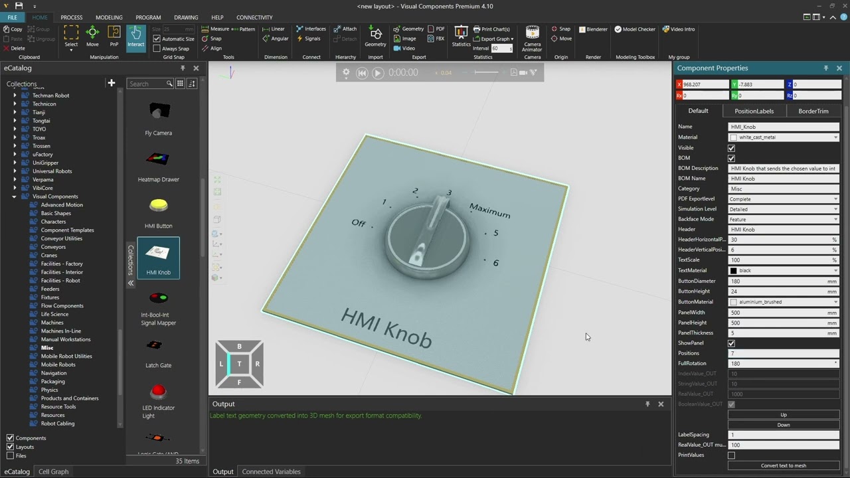This screenshot has width=850, height=478.
Task: Open the Backface Mode dropdown
Action: click(x=784, y=219)
